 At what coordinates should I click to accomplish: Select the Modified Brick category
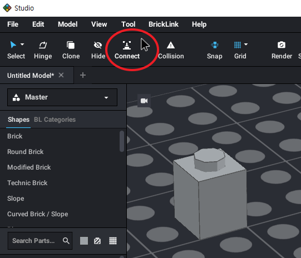tap(29, 167)
